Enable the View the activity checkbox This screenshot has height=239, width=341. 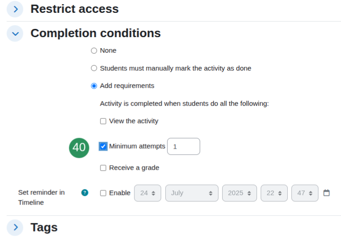pyautogui.click(x=103, y=121)
